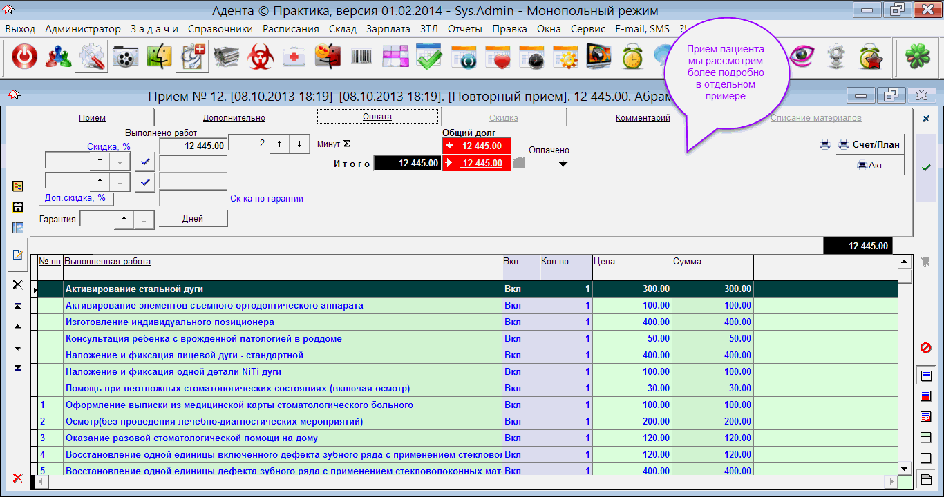Increase the minutes value with up arrow
Viewport: 944px width, 497px height.
pyautogui.click(x=279, y=144)
